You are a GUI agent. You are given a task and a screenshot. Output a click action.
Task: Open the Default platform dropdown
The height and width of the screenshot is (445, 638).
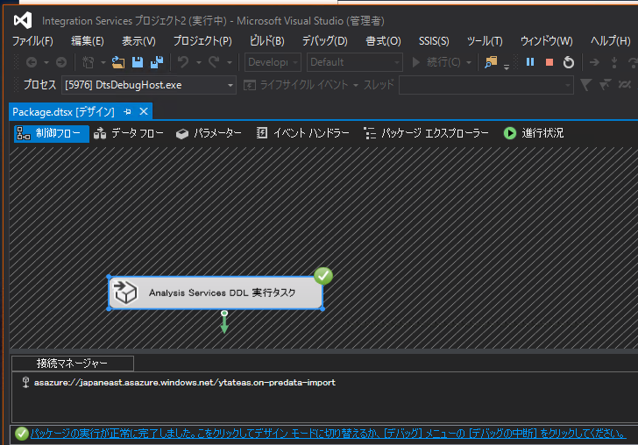354,62
